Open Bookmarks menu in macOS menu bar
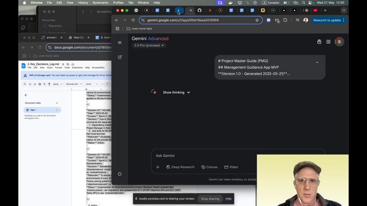This screenshot has height=206, width=367. [100, 3]
